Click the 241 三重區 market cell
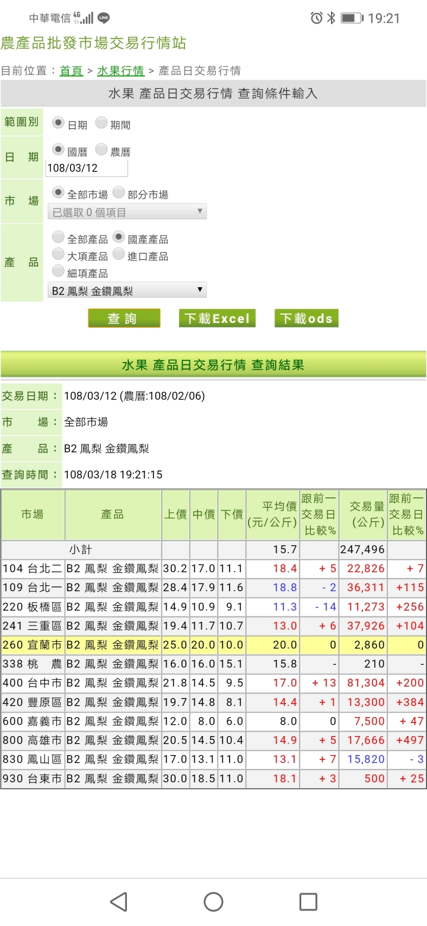This screenshot has width=427, height=926. (33, 626)
